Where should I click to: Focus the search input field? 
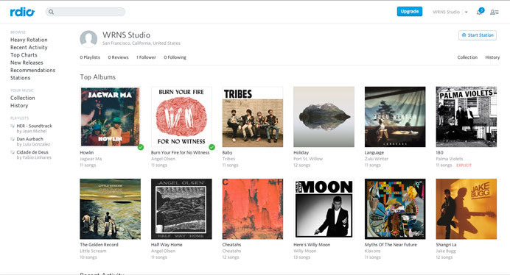tap(85, 12)
